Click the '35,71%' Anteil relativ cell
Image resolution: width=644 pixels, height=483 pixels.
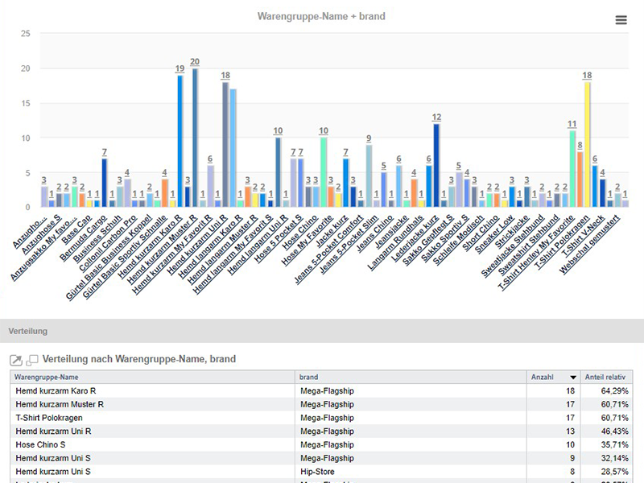tap(614, 445)
